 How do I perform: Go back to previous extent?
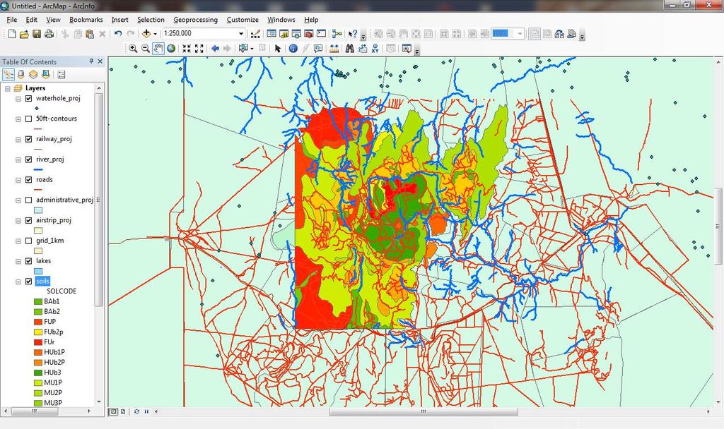(215, 49)
